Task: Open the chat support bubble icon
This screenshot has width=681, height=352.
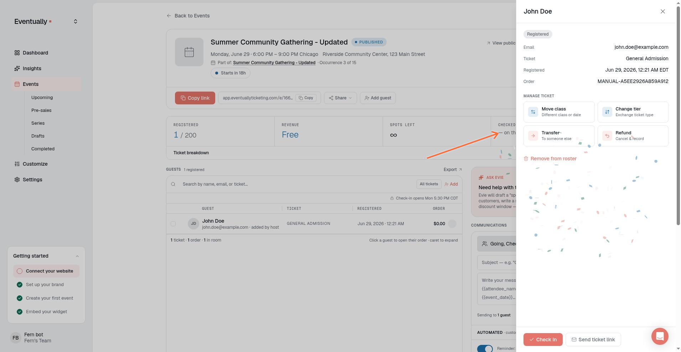Action: tap(660, 336)
